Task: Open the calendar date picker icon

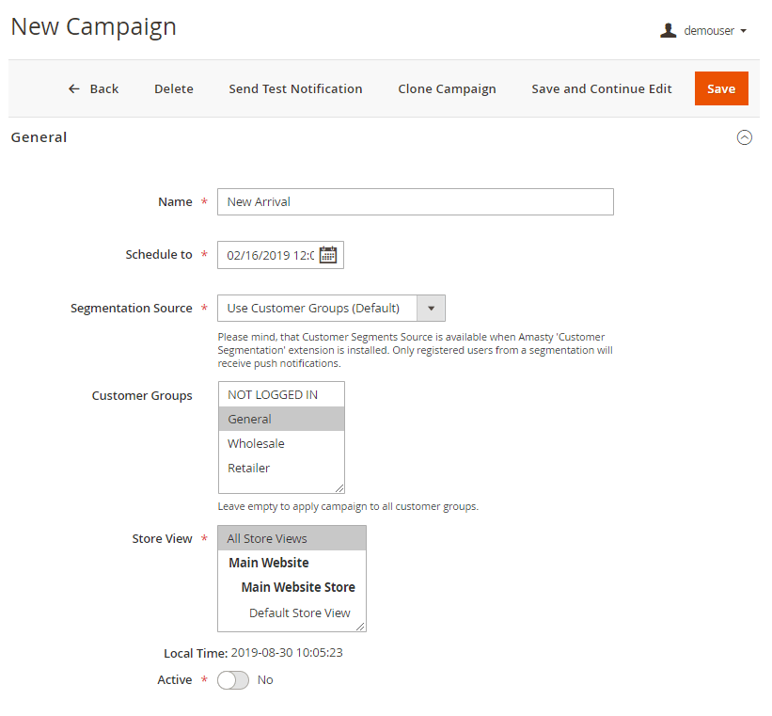Action: (328, 255)
